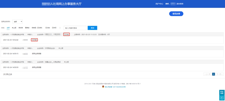Switch to 待申报(已初审) status tab
Viewport: 225px width, 101px height.
click(37, 28)
